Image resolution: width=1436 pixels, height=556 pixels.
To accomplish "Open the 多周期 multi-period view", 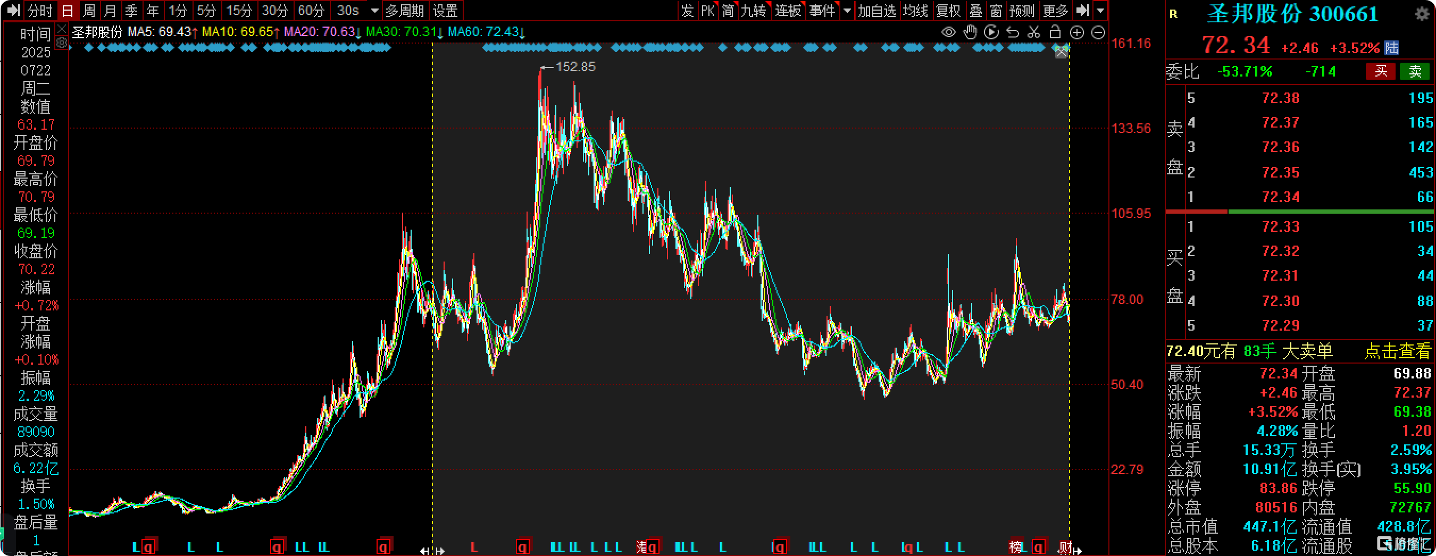I will coord(405,10).
